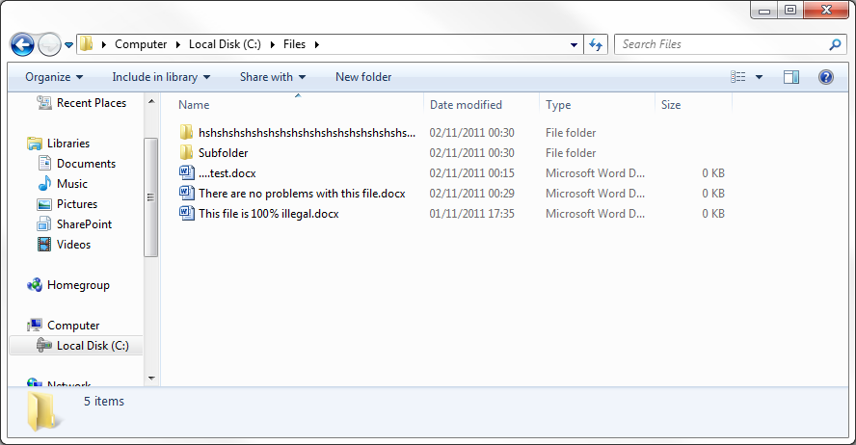Click the Forward navigation arrow button
The image size is (856, 445).
[50, 44]
